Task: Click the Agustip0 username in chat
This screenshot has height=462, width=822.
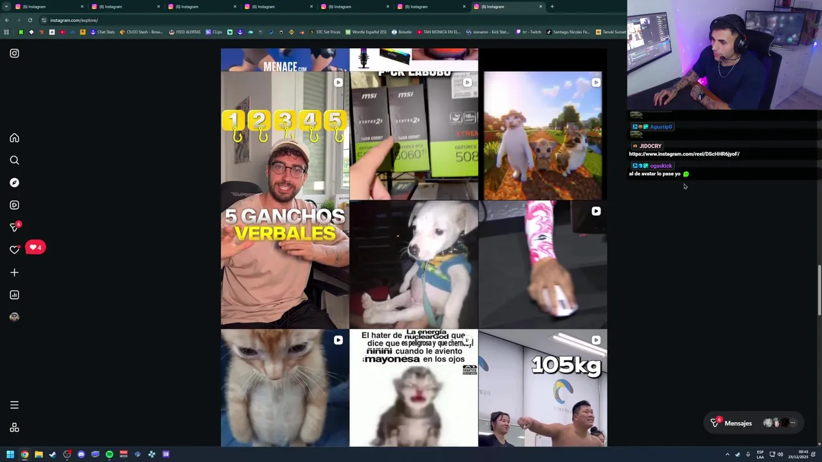Action: tap(661, 127)
